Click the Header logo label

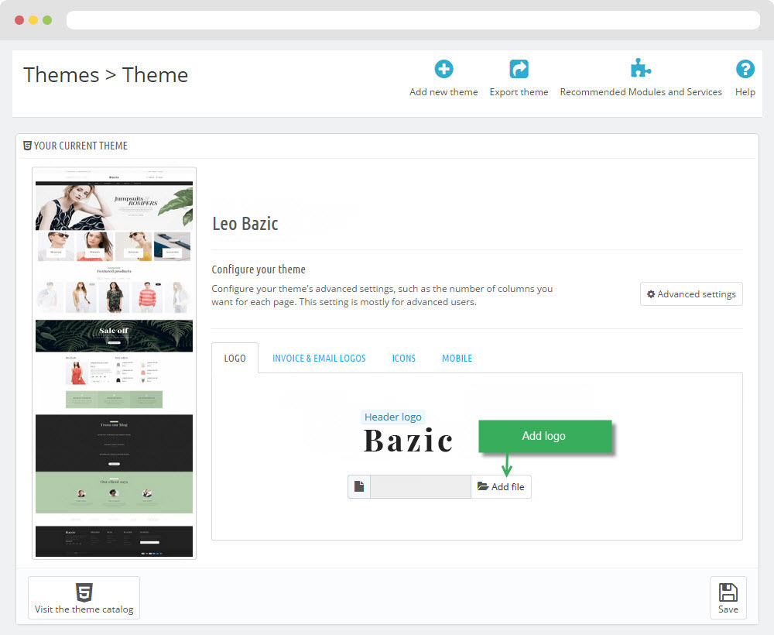pos(393,417)
